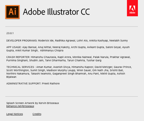Click the name Roderick Ide
144x121 pixels.
coord(46,41)
